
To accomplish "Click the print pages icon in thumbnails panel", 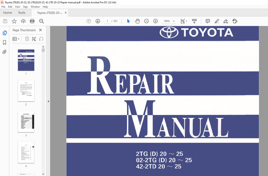I will [x=34, y=39].
